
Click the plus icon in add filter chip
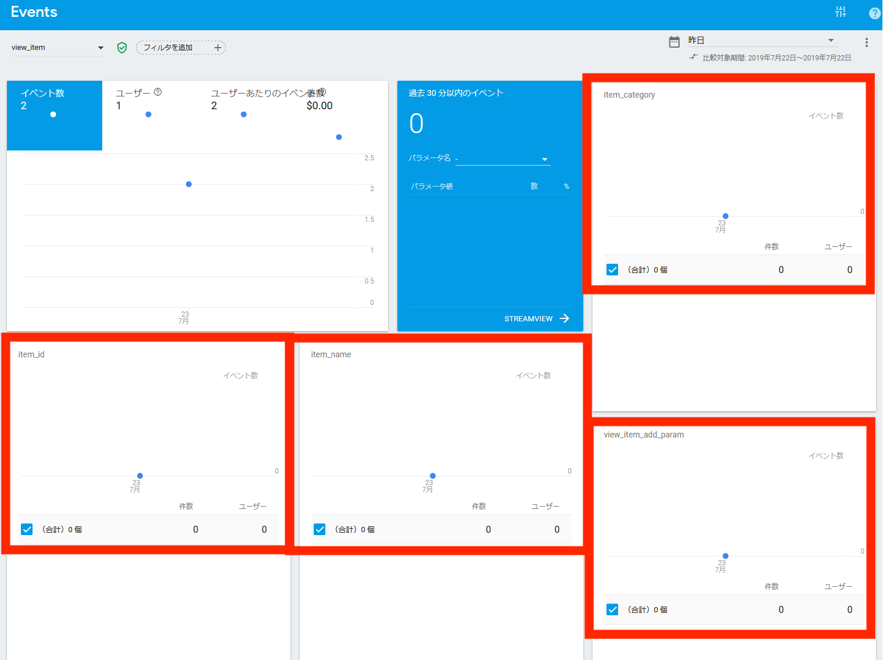coord(218,48)
